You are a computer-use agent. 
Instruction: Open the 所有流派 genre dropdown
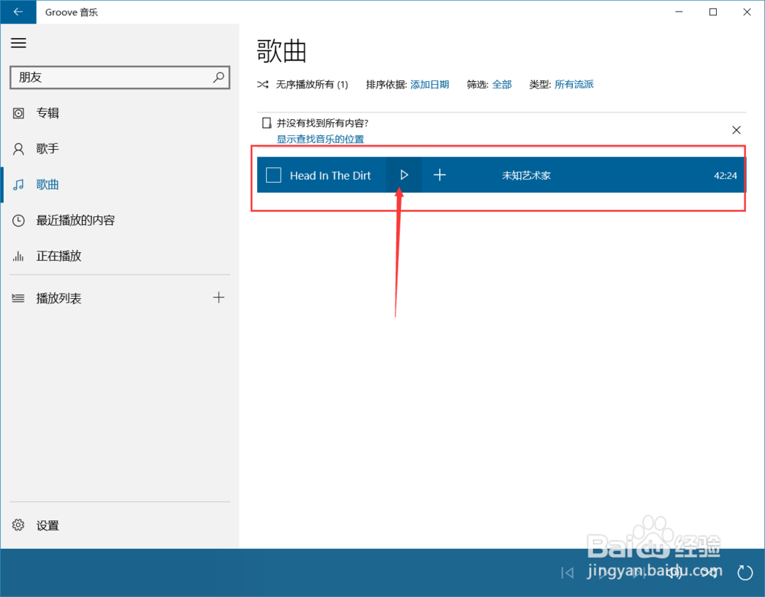574,84
